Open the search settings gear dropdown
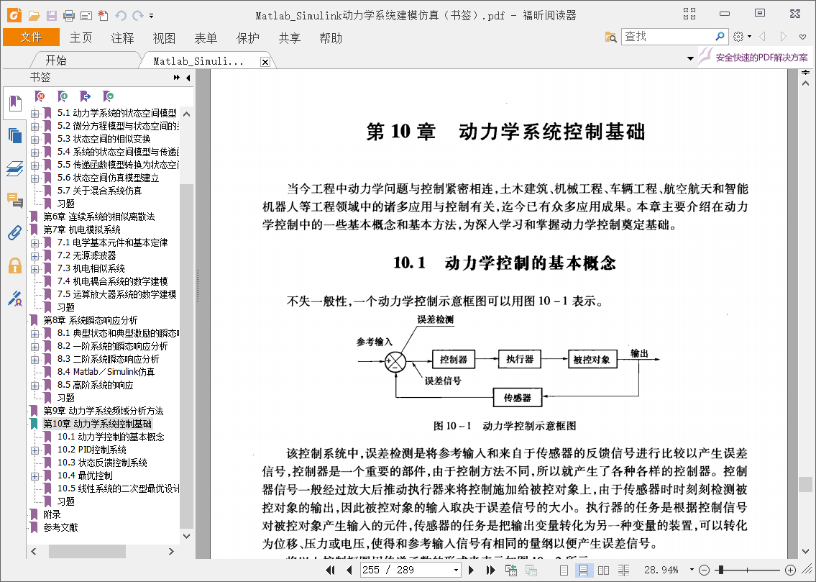Viewport: 816px width, 582px height. pyautogui.click(x=741, y=37)
